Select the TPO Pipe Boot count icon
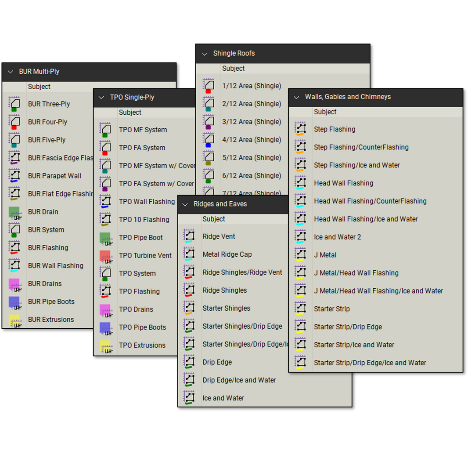 coord(106,237)
